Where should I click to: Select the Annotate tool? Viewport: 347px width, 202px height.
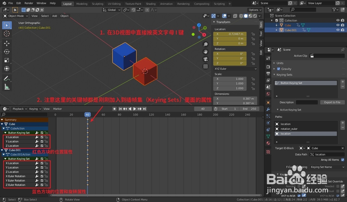click(7, 78)
